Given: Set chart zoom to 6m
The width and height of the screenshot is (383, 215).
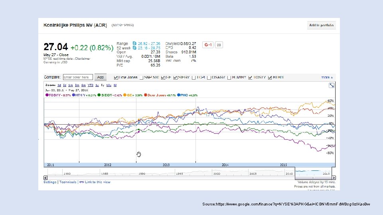Looking at the screenshot, I should pos(83,85).
